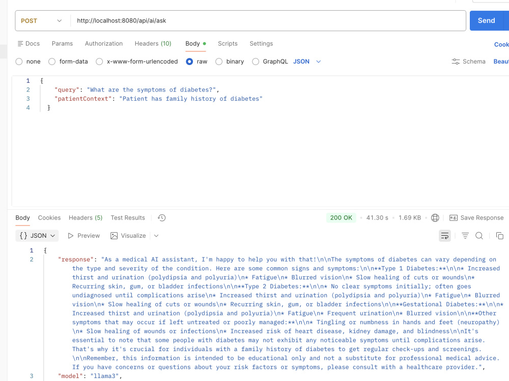509x381 pixels.
Task: Click the 1.69 KB response size
Action: [x=410, y=218]
